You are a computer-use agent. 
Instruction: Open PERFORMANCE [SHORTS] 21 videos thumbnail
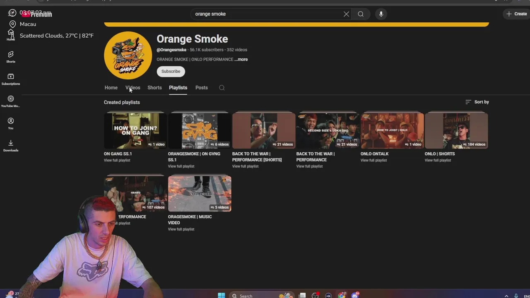click(264, 130)
